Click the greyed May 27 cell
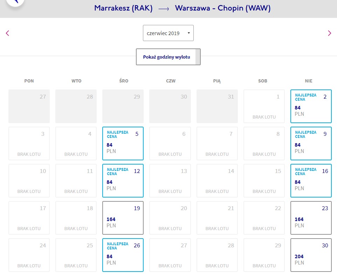Image resolution: width=337 pixels, height=274 pixels. click(x=29, y=106)
